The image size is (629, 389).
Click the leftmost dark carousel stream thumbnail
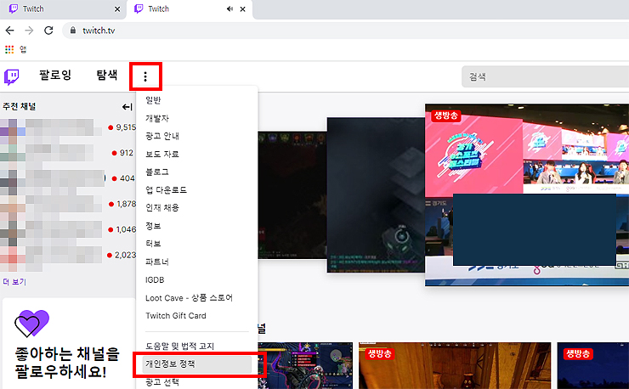(292, 194)
